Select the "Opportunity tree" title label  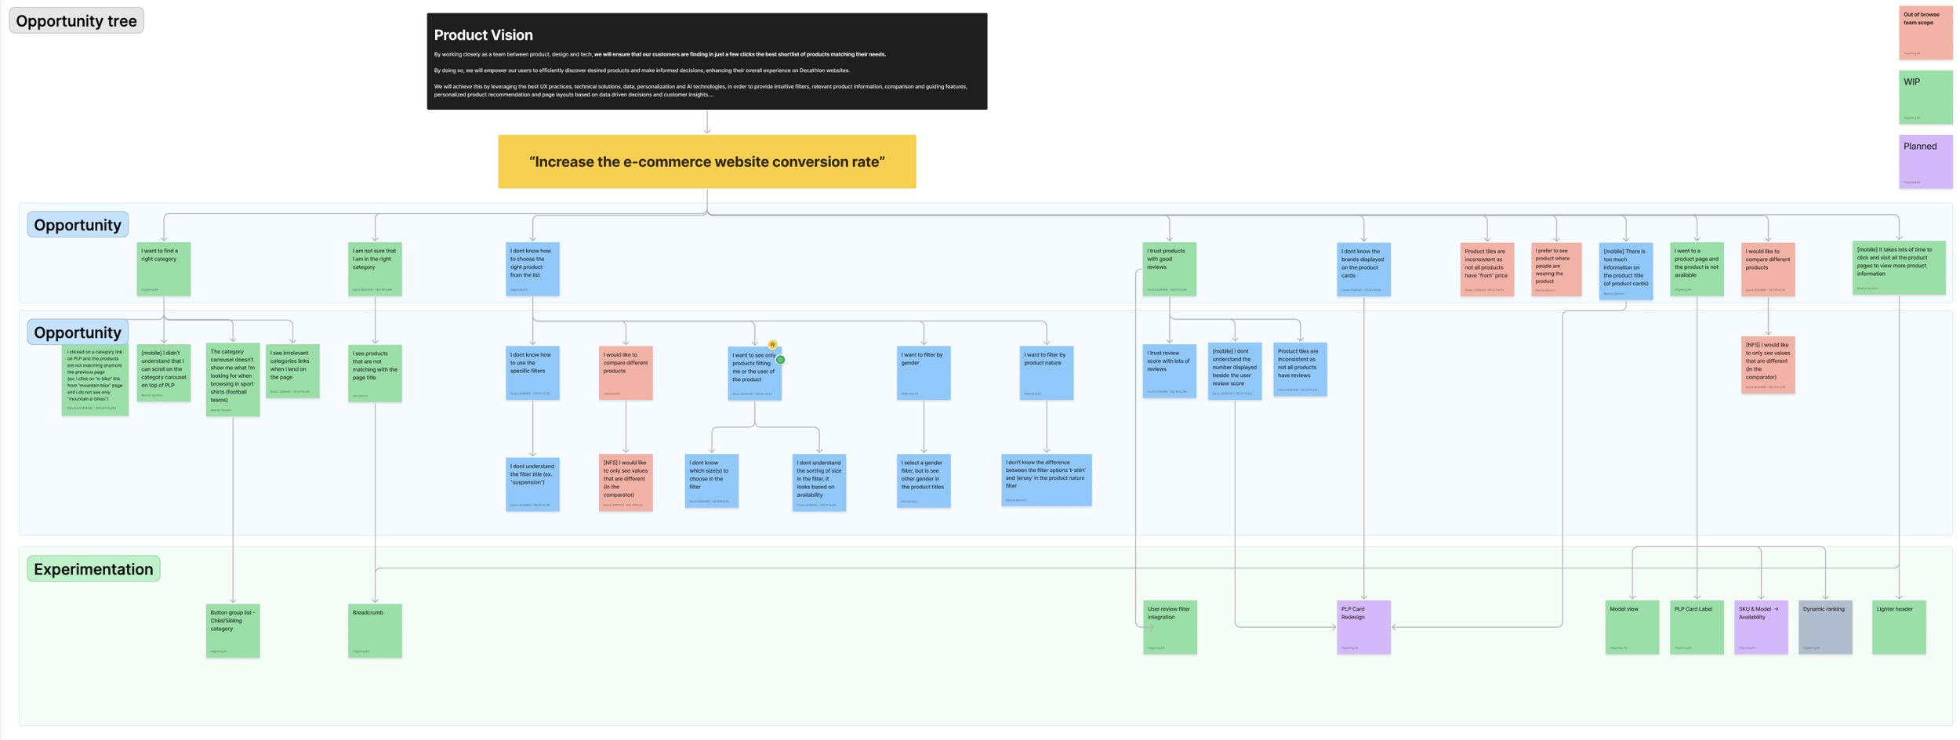pyautogui.click(x=76, y=21)
